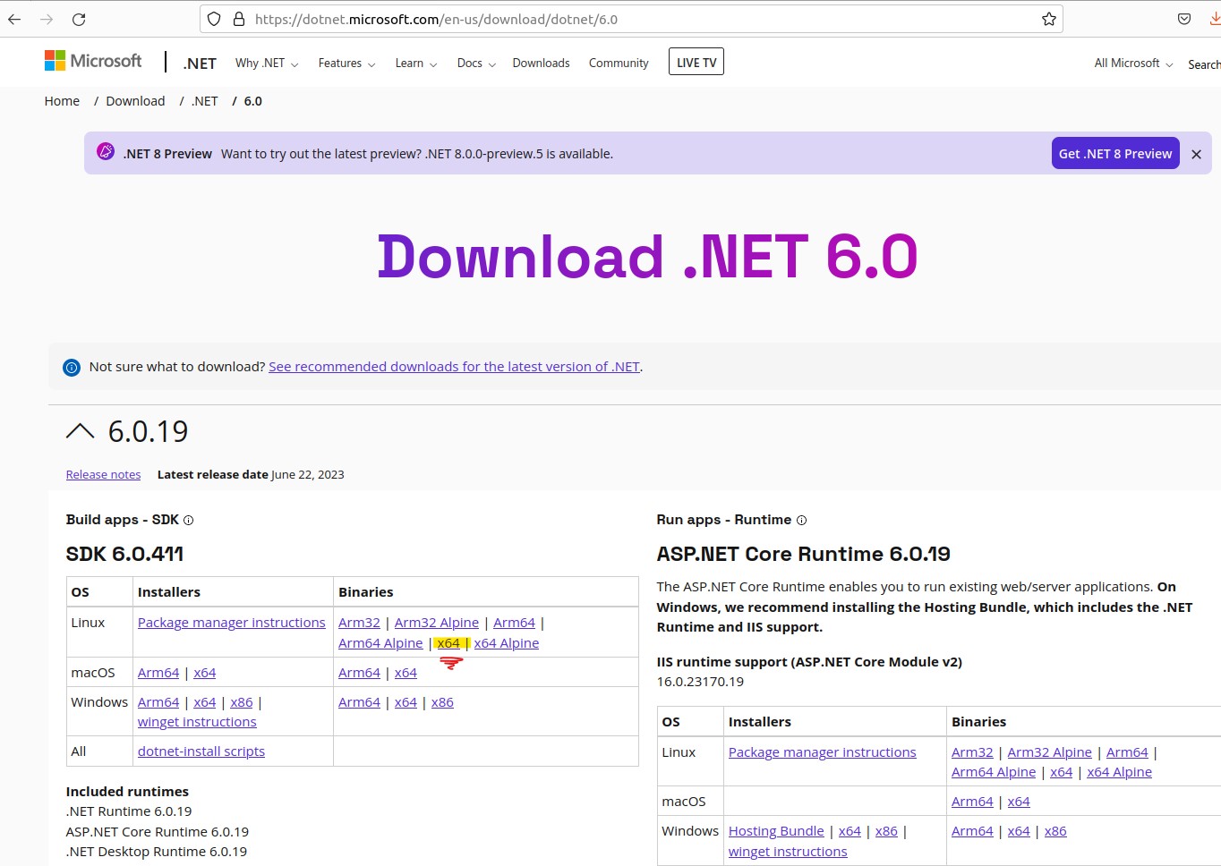Screen dimensions: 1221x866
Task: Download SDK Linux Arm32 Alpine binary
Action: click(x=437, y=623)
